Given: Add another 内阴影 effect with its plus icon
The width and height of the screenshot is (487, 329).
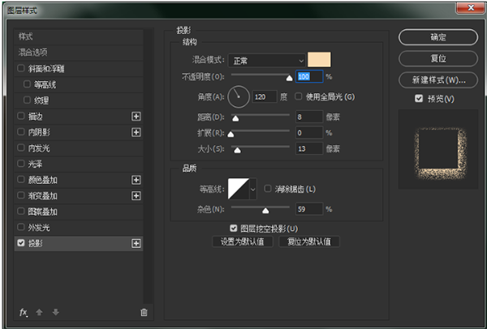Looking at the screenshot, I should point(136,132).
